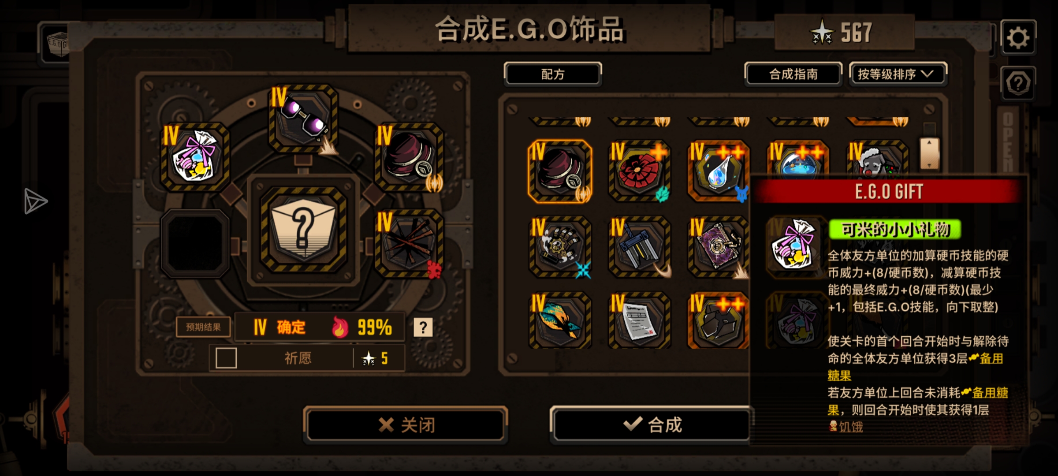Open the 合成指南 fusion guide

click(x=793, y=74)
